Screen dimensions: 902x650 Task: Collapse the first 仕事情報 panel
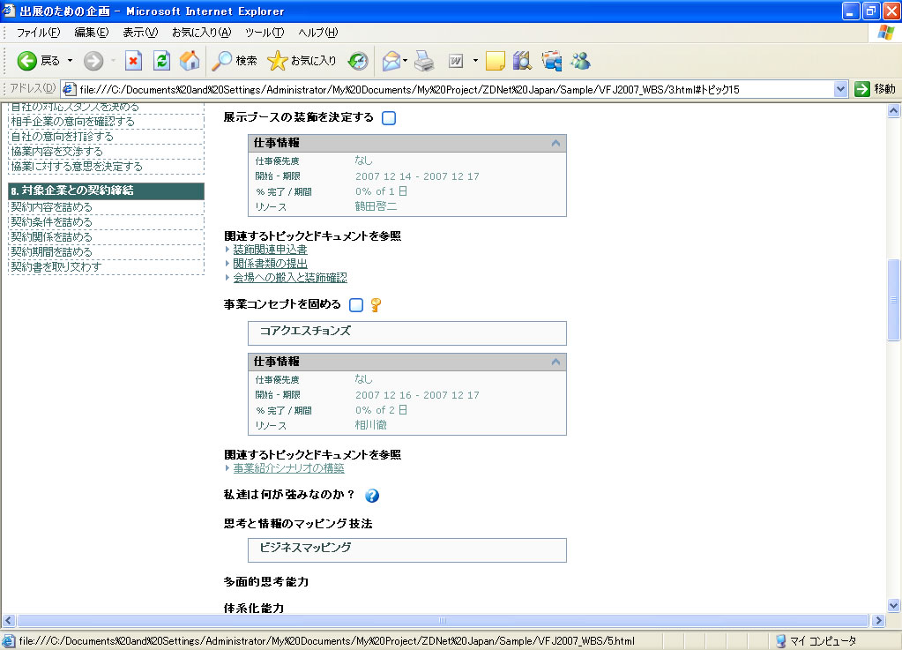pyautogui.click(x=555, y=143)
